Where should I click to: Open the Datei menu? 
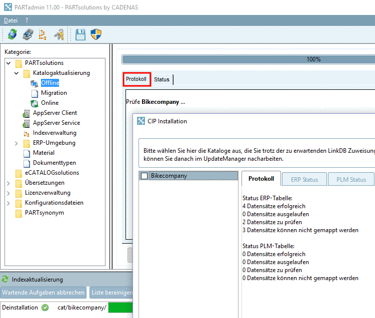tap(11, 20)
